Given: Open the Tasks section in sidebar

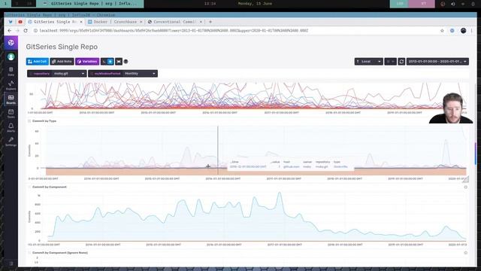Looking at the screenshot, I should coord(11,114).
